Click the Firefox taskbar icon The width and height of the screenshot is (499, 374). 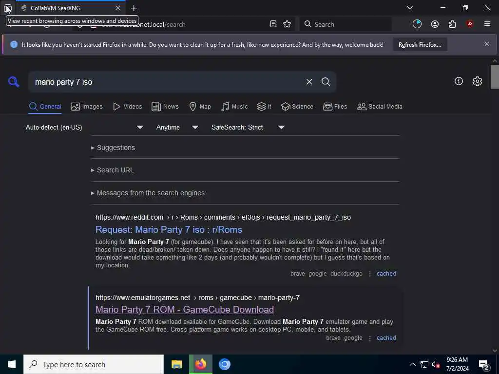tap(200, 364)
